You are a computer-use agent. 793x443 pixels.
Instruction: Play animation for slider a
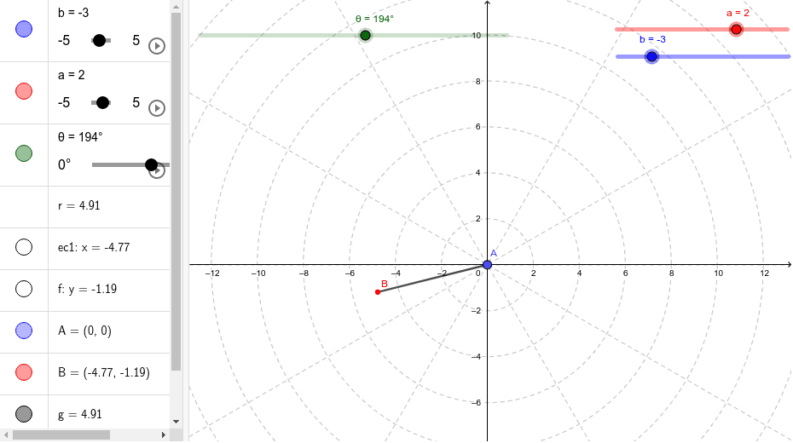157,108
